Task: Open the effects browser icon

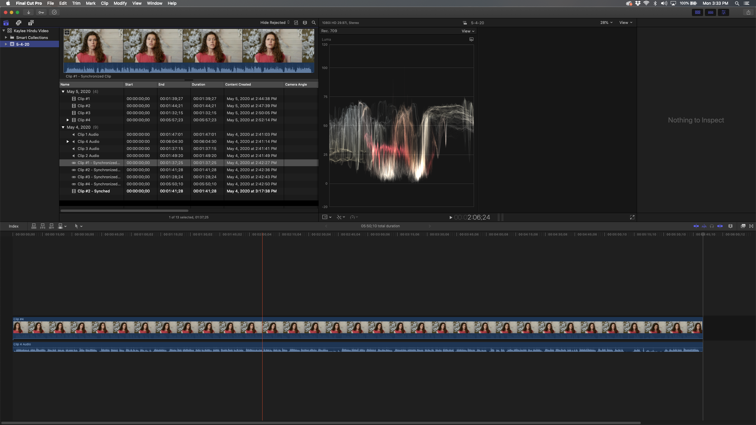Action: click(743, 226)
